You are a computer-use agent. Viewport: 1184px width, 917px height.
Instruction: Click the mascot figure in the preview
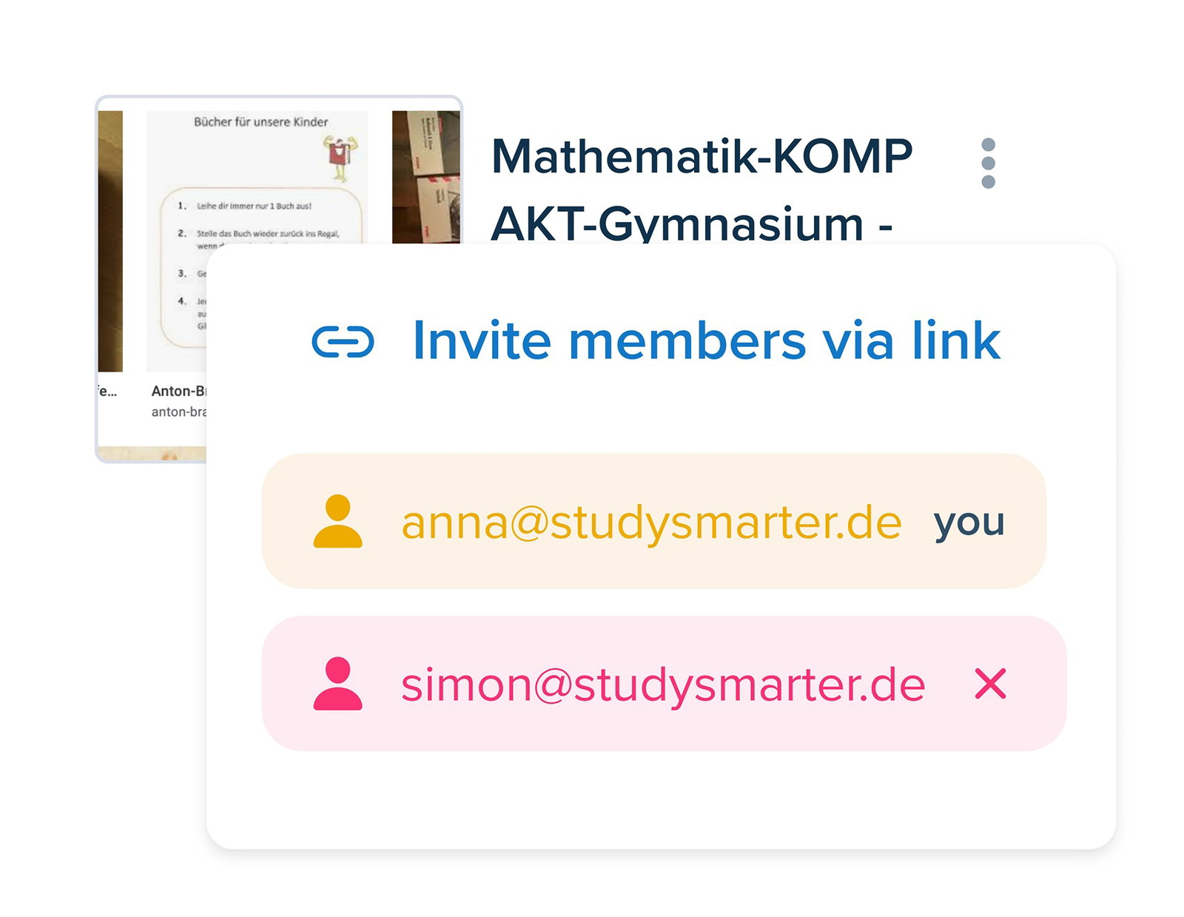pos(340,156)
